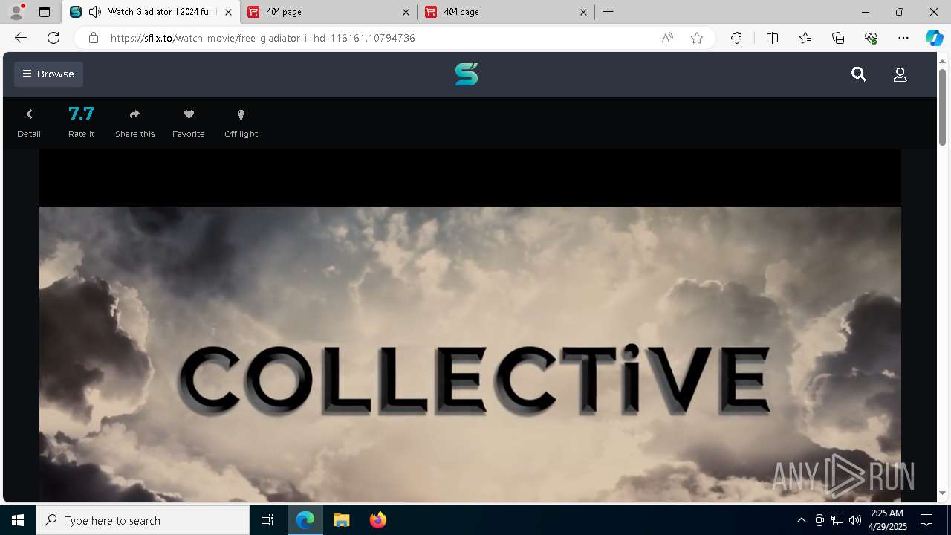Click the page vertical scrollbar
This screenshot has width=951, height=535.
click(942, 107)
